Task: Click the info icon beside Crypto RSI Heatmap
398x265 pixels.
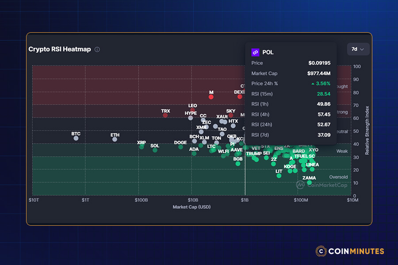Action: point(97,49)
